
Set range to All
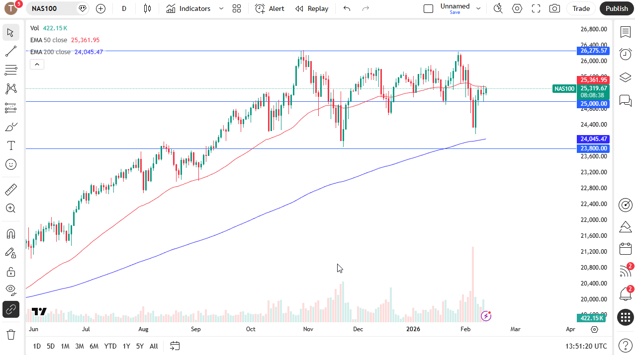click(154, 346)
